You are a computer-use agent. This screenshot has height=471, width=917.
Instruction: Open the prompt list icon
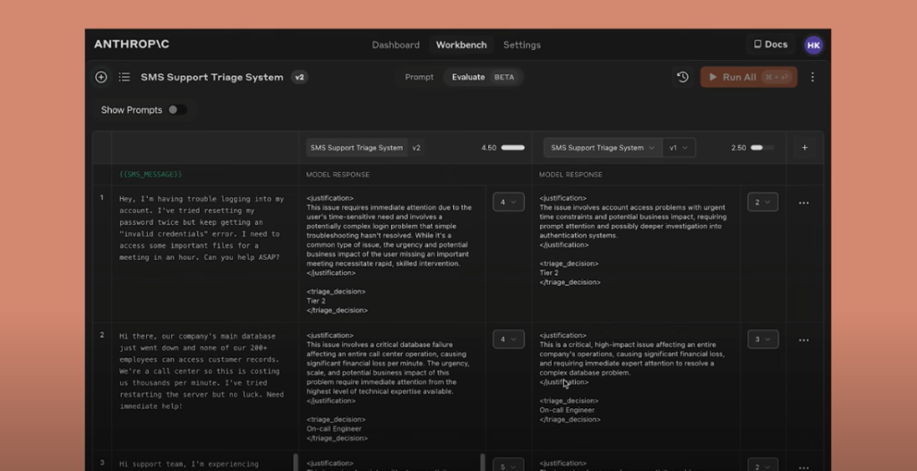click(x=124, y=77)
